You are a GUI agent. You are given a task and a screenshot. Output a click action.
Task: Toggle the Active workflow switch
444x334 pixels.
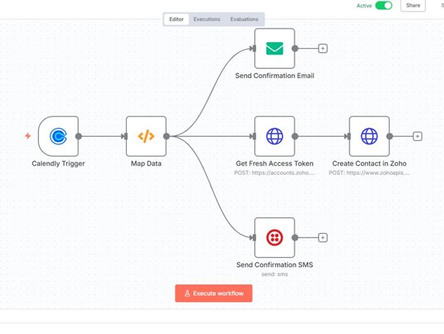[383, 6]
